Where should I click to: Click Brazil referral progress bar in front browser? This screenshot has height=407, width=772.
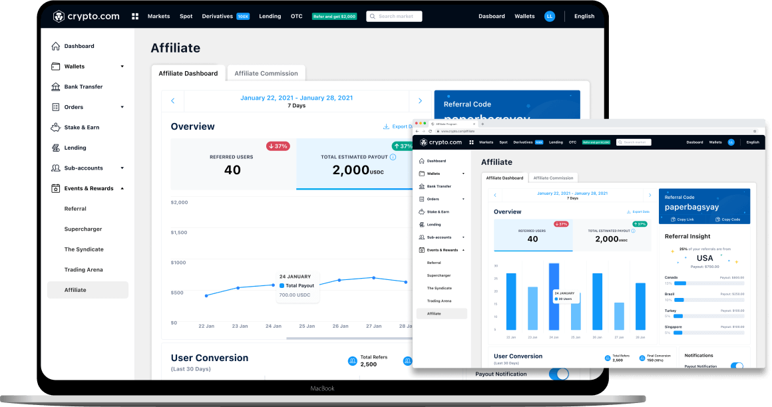[709, 300]
